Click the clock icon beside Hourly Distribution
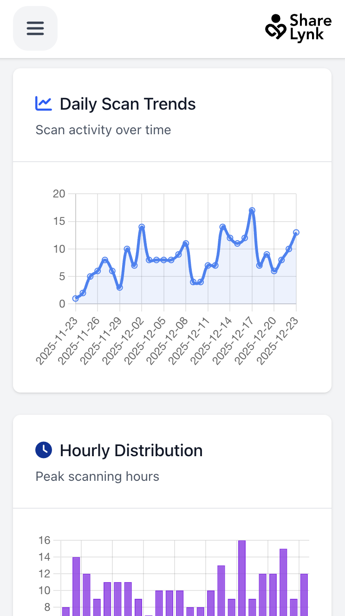345x616 pixels. pos(44,450)
